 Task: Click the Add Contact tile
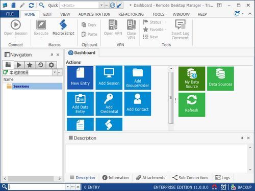click(x=138, y=104)
